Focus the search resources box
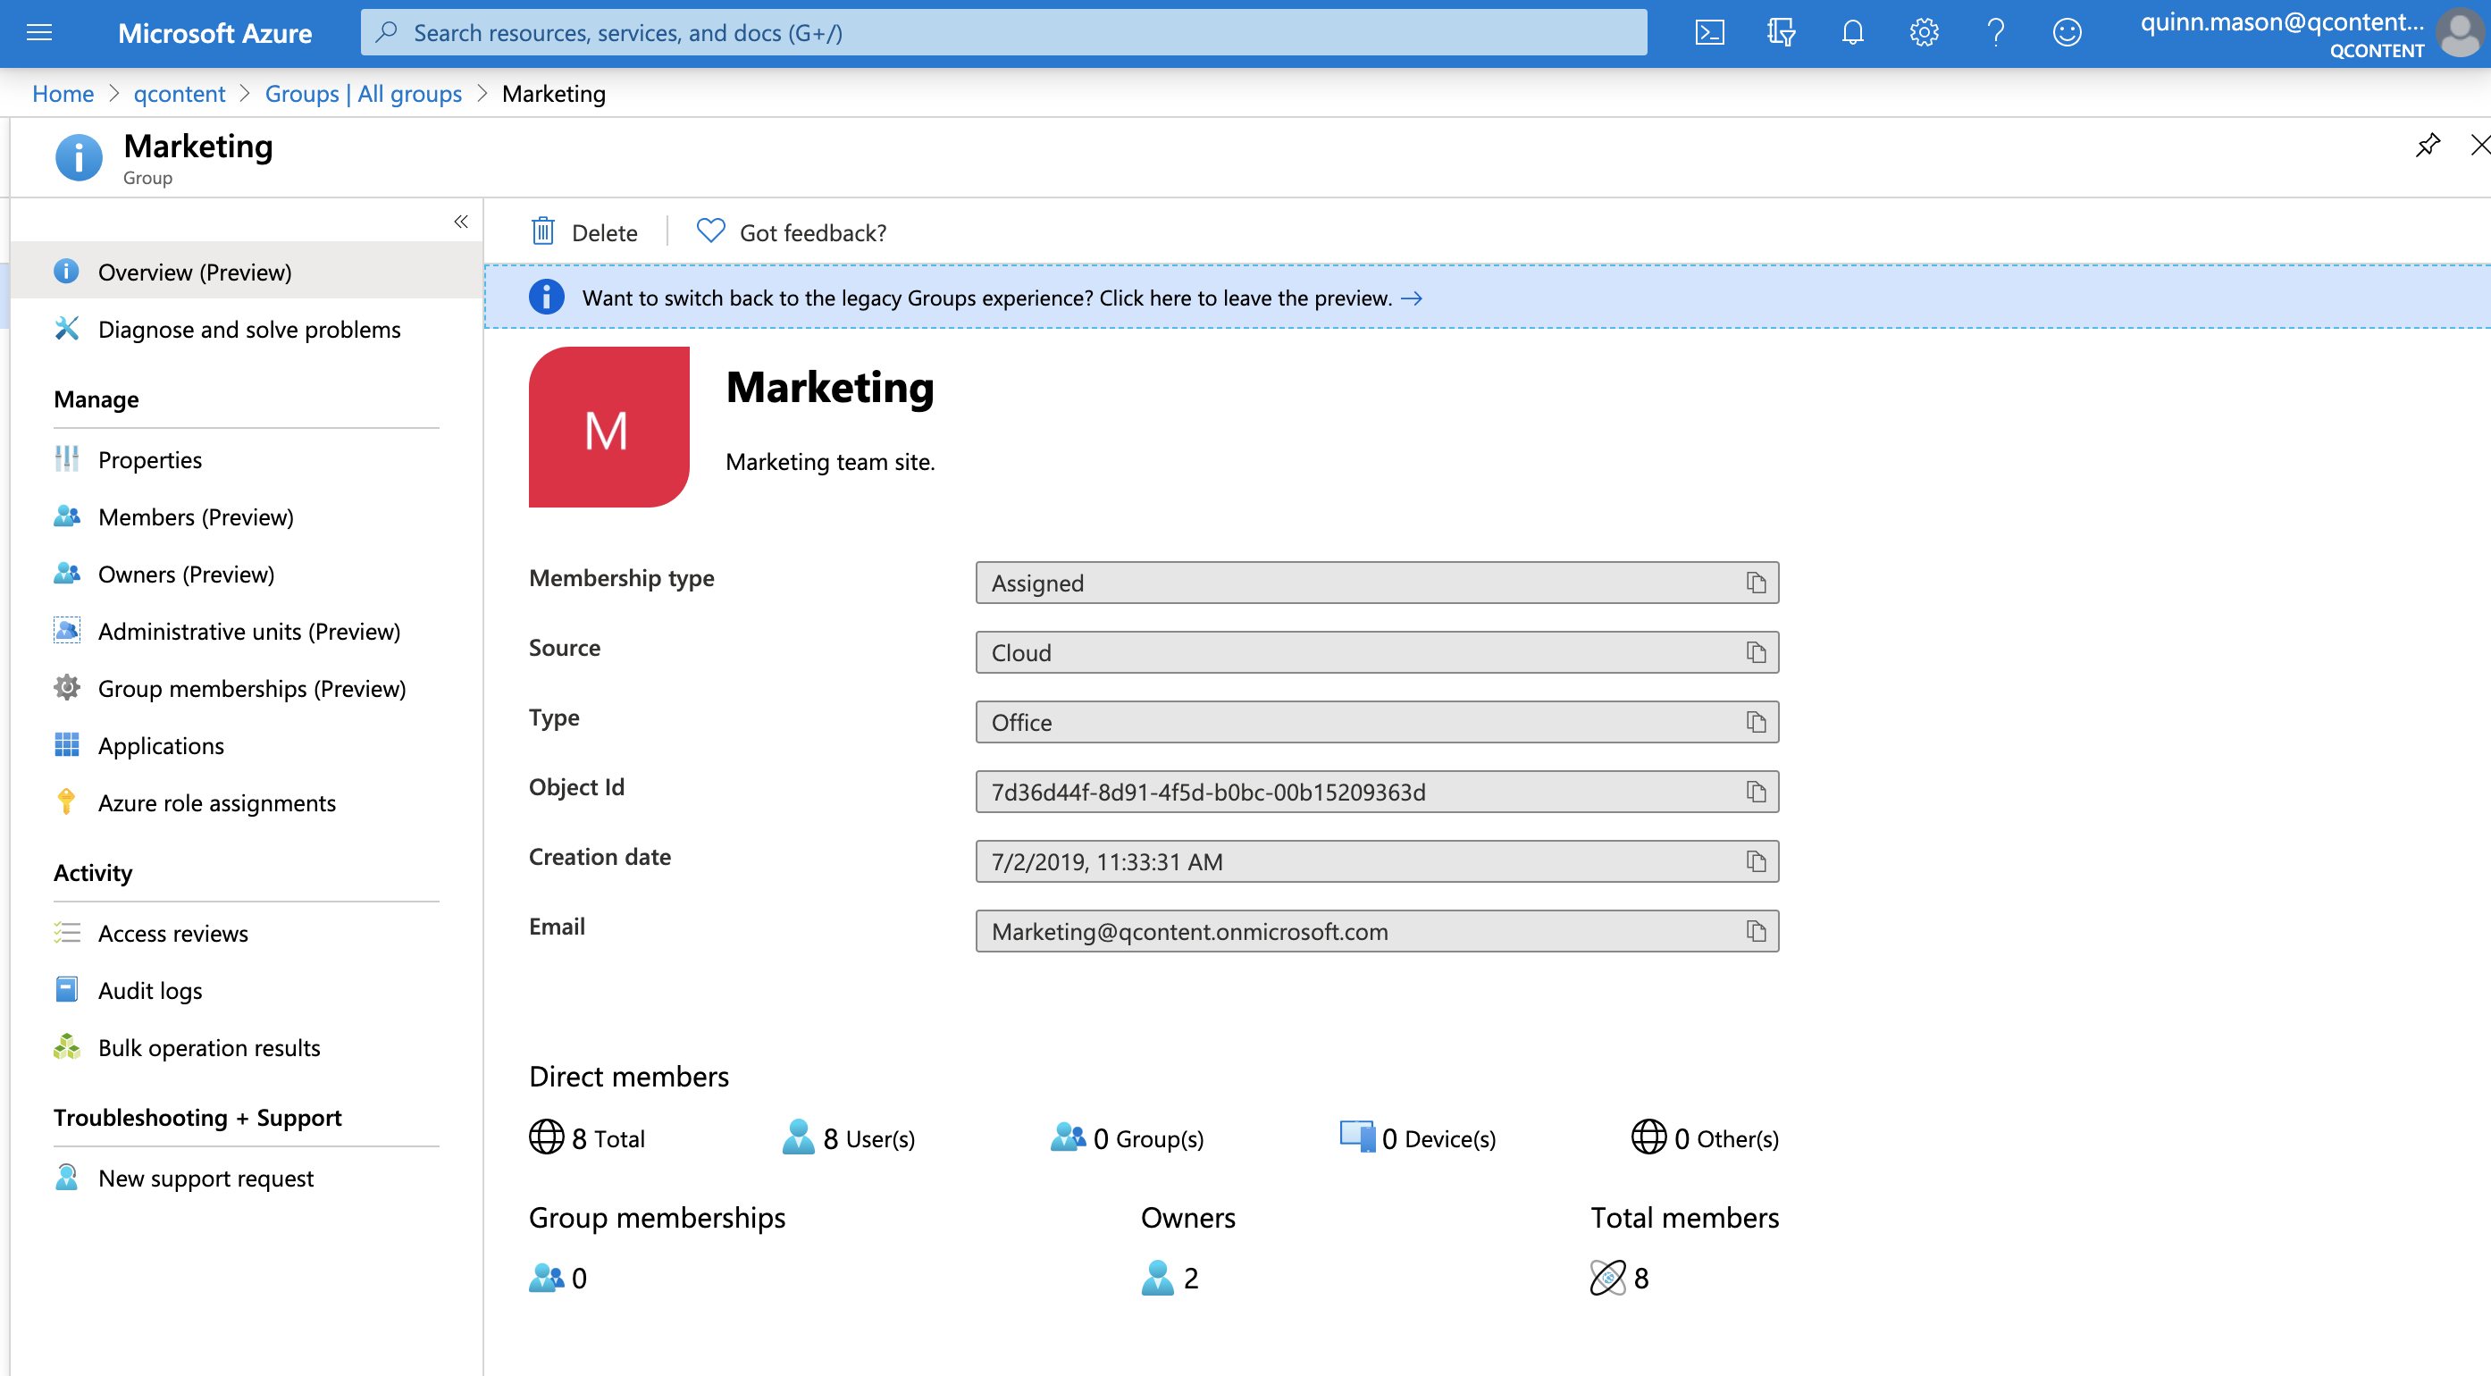The height and width of the screenshot is (1376, 2491). pyautogui.click(x=1003, y=33)
